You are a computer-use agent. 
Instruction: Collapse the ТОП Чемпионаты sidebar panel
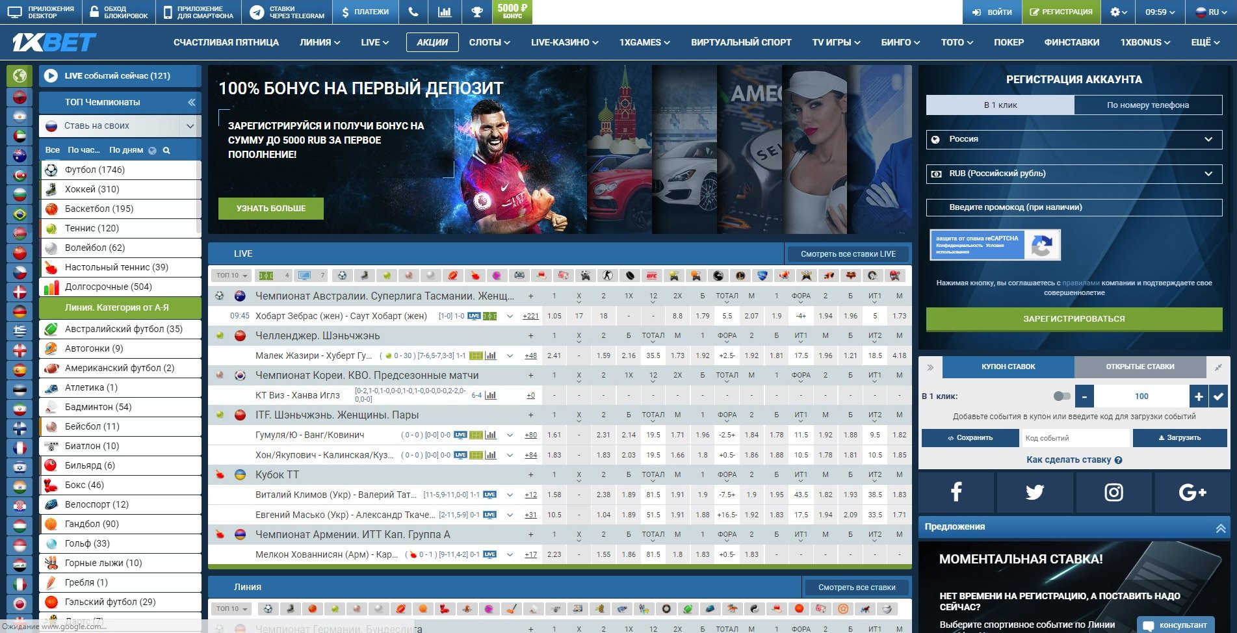pyautogui.click(x=191, y=102)
